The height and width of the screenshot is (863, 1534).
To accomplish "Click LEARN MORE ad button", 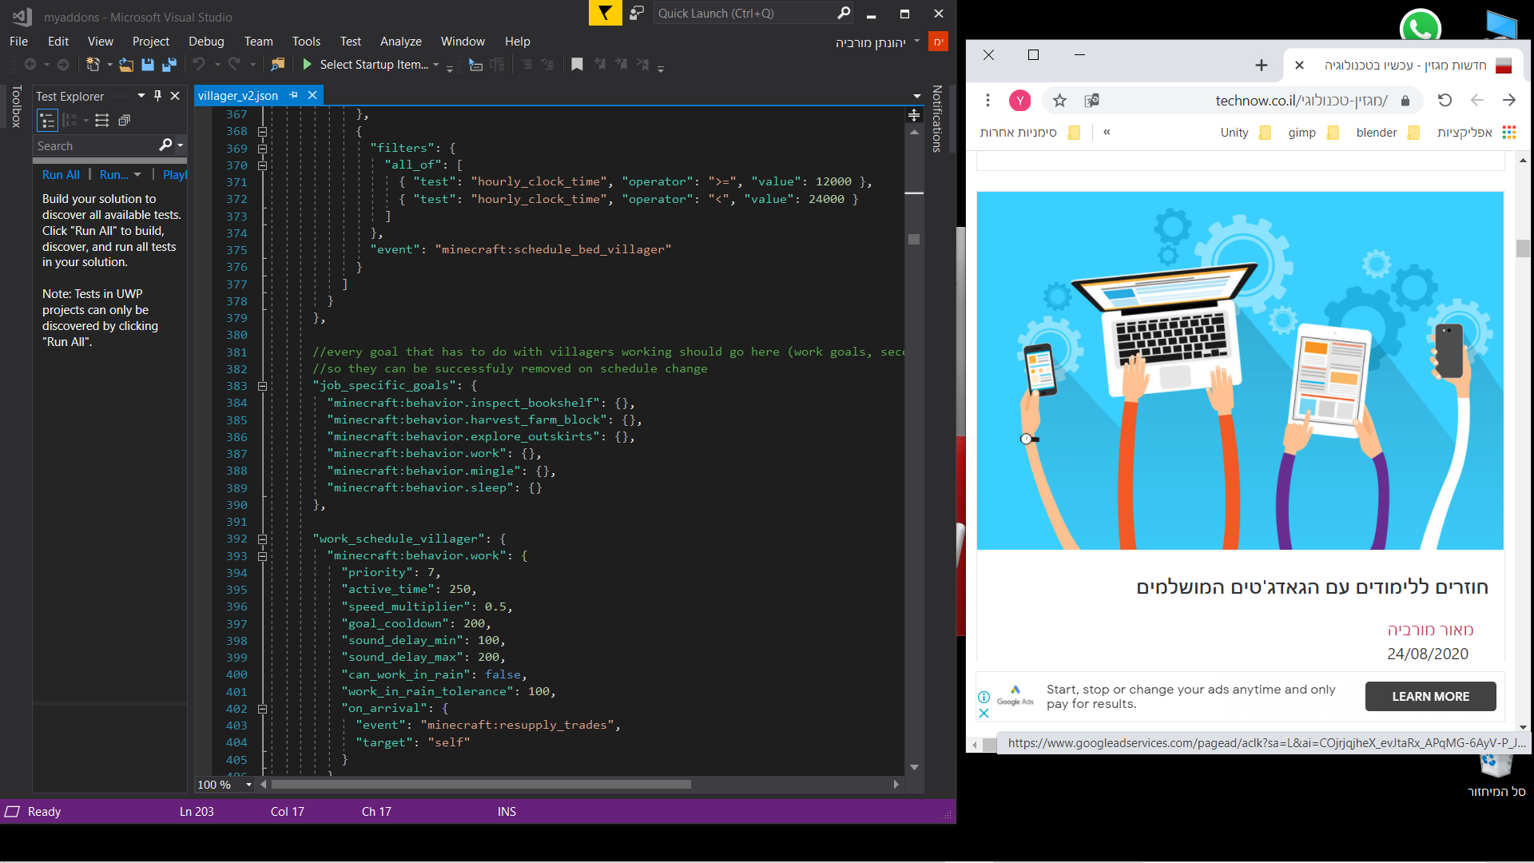I will [1430, 697].
